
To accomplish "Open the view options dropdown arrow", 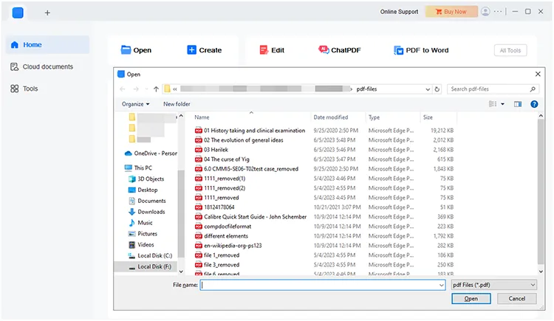I will point(502,104).
